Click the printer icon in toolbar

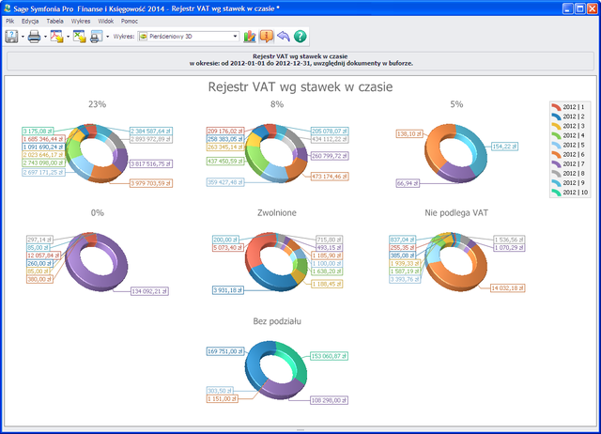[34, 37]
